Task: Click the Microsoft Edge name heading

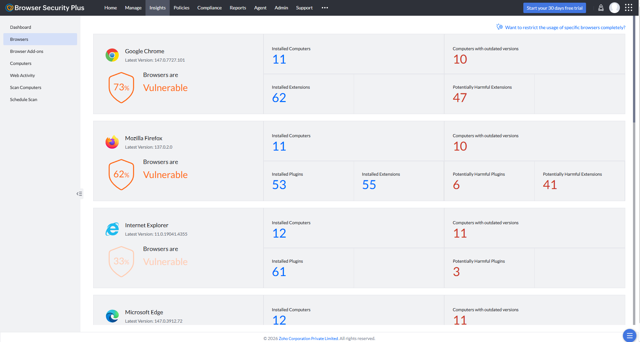Action: (144, 312)
